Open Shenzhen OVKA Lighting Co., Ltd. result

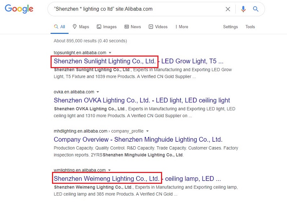pos(142,100)
